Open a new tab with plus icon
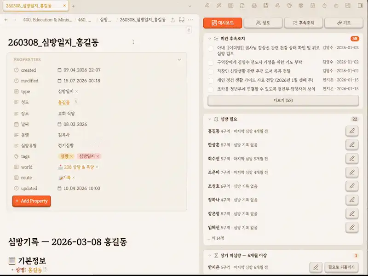This screenshot has height=276, width=368. click(73, 6)
